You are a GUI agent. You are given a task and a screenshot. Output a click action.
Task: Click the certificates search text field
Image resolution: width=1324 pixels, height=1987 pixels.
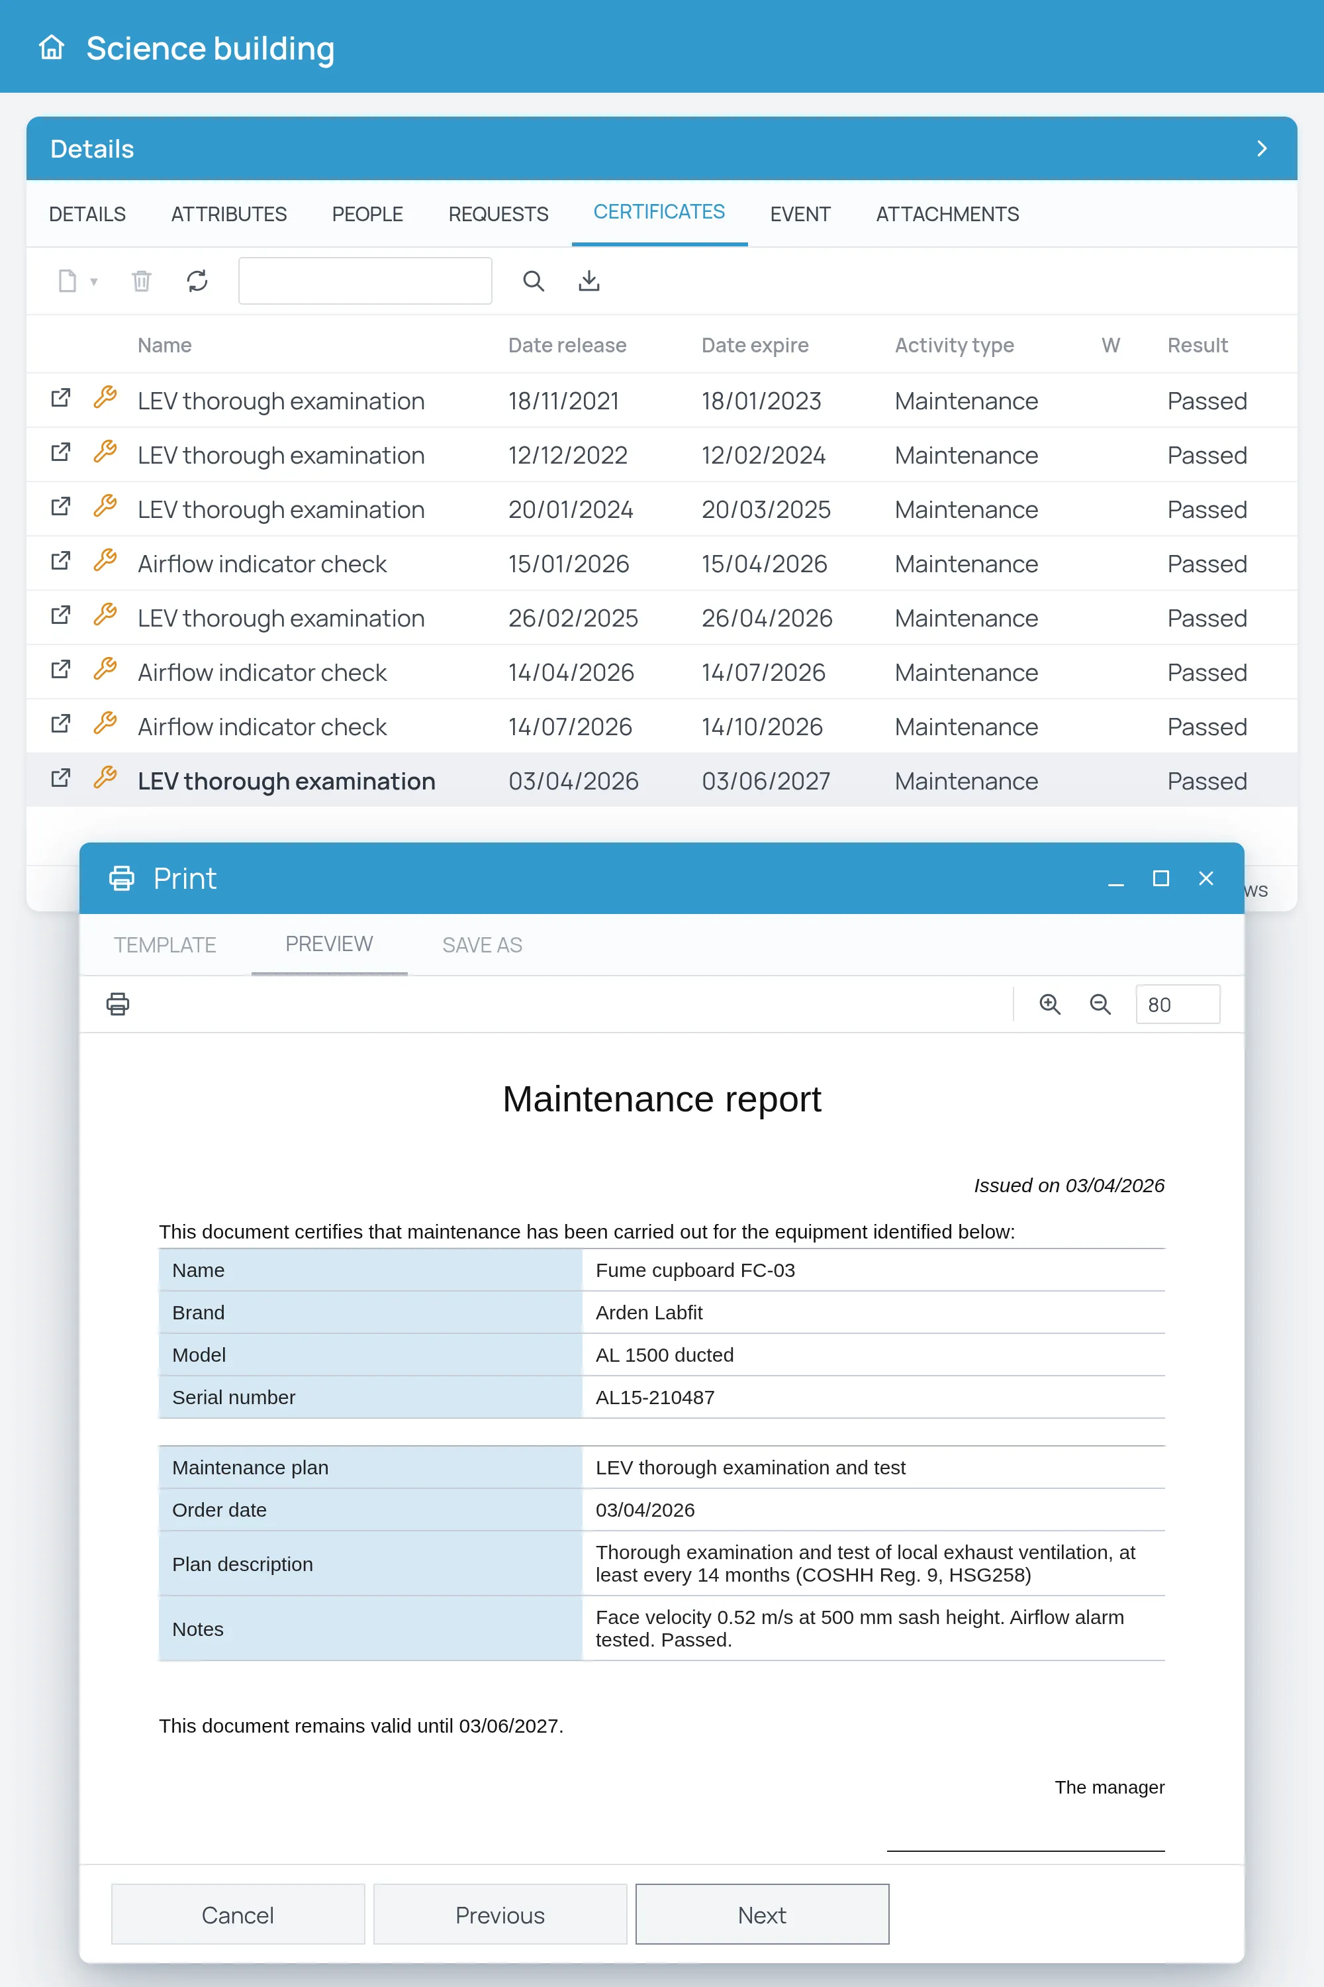coord(365,280)
